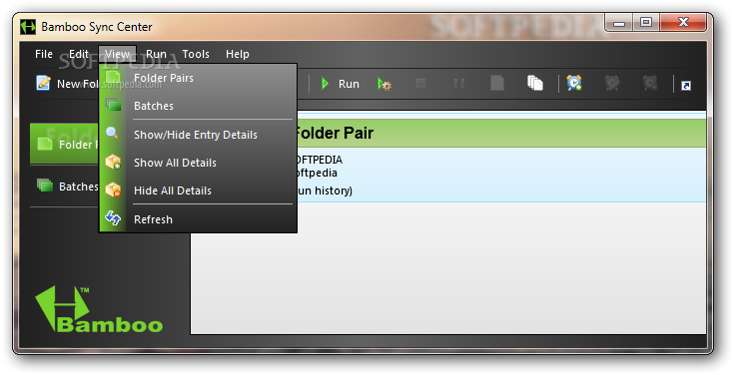The image size is (734, 375).
Task: Select the Folder Pairs sidebar tab
Action: pos(64,144)
